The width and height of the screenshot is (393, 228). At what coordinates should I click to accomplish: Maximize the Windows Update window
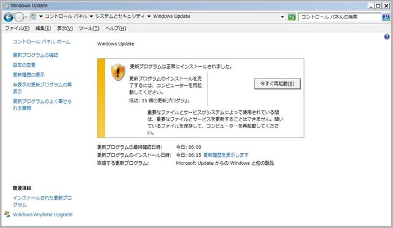coord(378,6)
